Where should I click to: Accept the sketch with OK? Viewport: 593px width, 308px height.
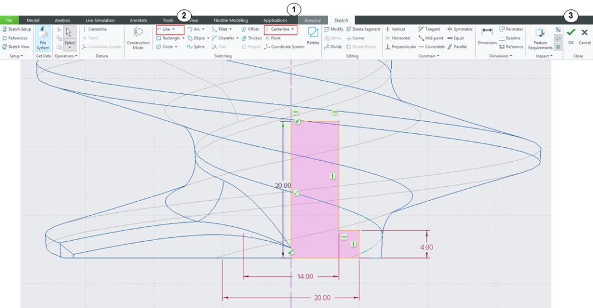click(570, 35)
